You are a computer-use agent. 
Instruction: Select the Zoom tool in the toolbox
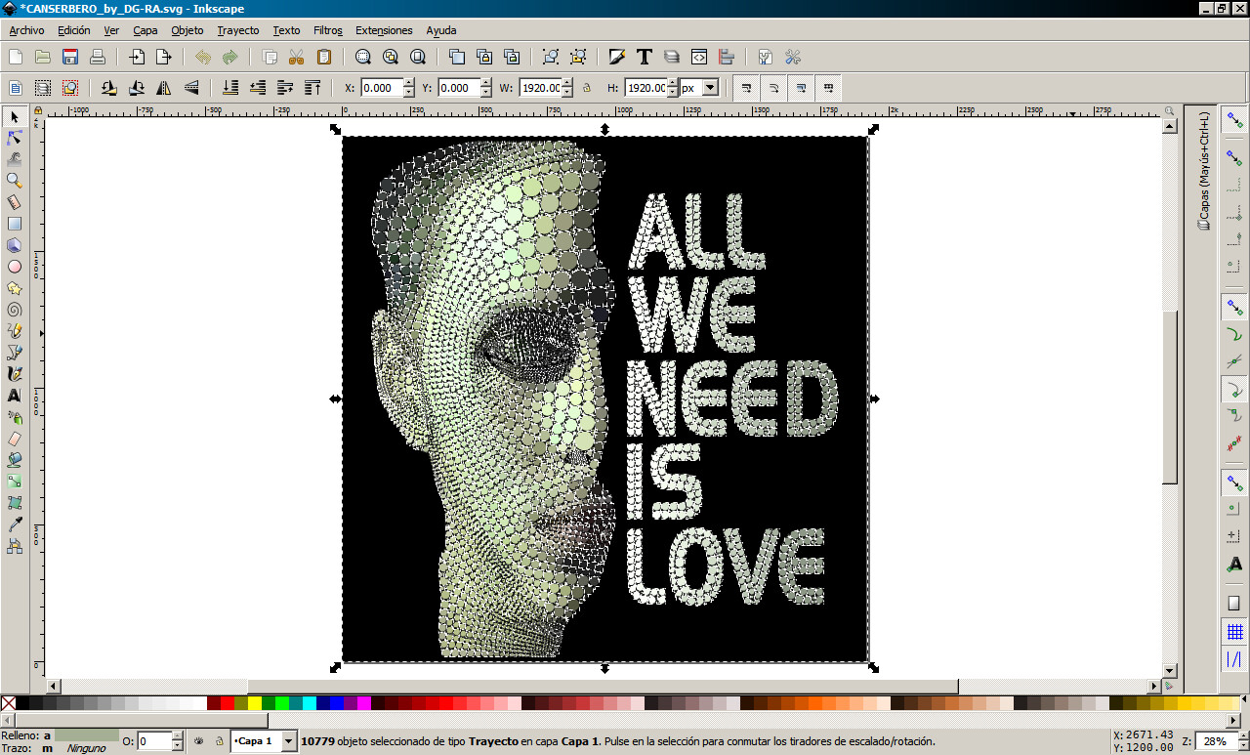(x=15, y=179)
